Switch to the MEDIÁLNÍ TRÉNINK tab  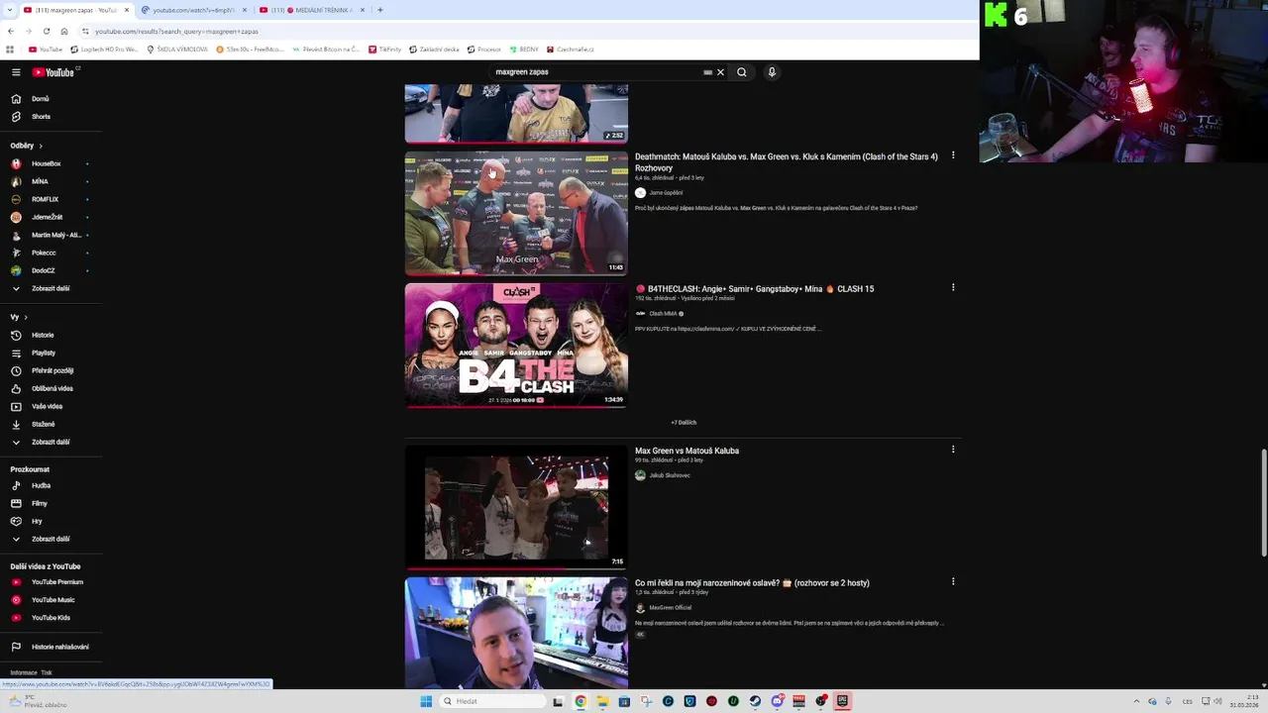click(x=312, y=10)
